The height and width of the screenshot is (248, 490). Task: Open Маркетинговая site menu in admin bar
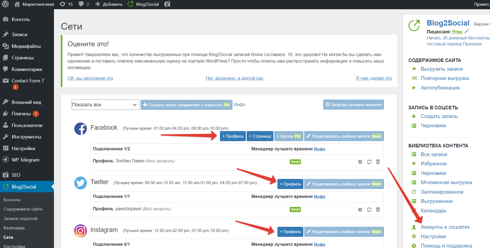pyautogui.click(x=34, y=4)
